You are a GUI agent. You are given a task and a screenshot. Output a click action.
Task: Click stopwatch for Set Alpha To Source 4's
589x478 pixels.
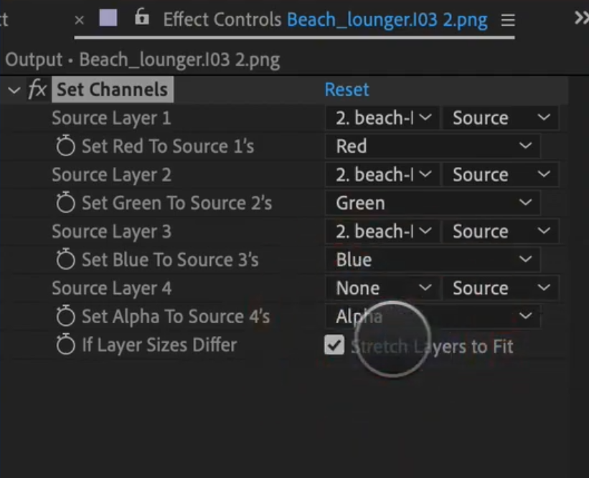[66, 317]
